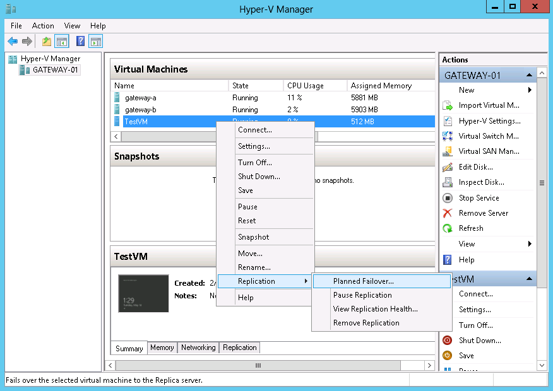Click the orange Save icon in Actions

click(x=447, y=356)
